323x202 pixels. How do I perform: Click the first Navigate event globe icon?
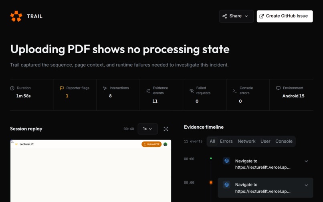[x=226, y=161]
